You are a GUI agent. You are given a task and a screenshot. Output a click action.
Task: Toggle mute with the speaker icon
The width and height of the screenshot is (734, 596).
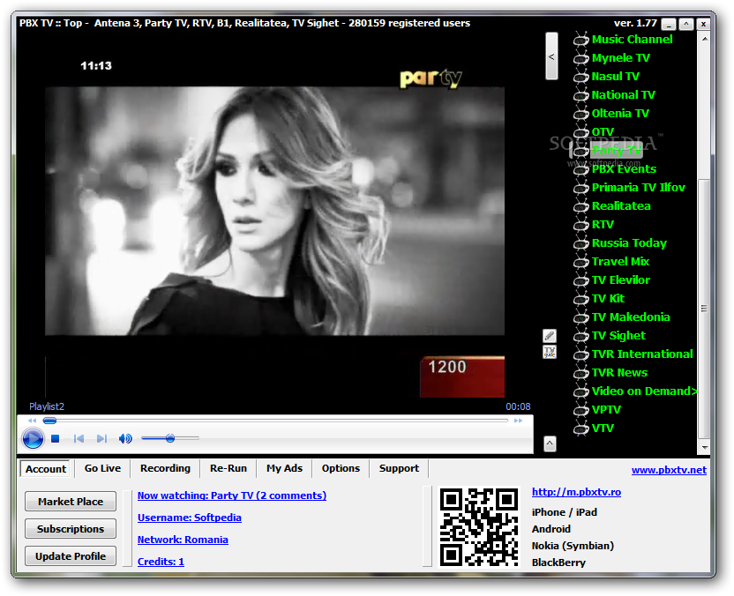(x=124, y=438)
